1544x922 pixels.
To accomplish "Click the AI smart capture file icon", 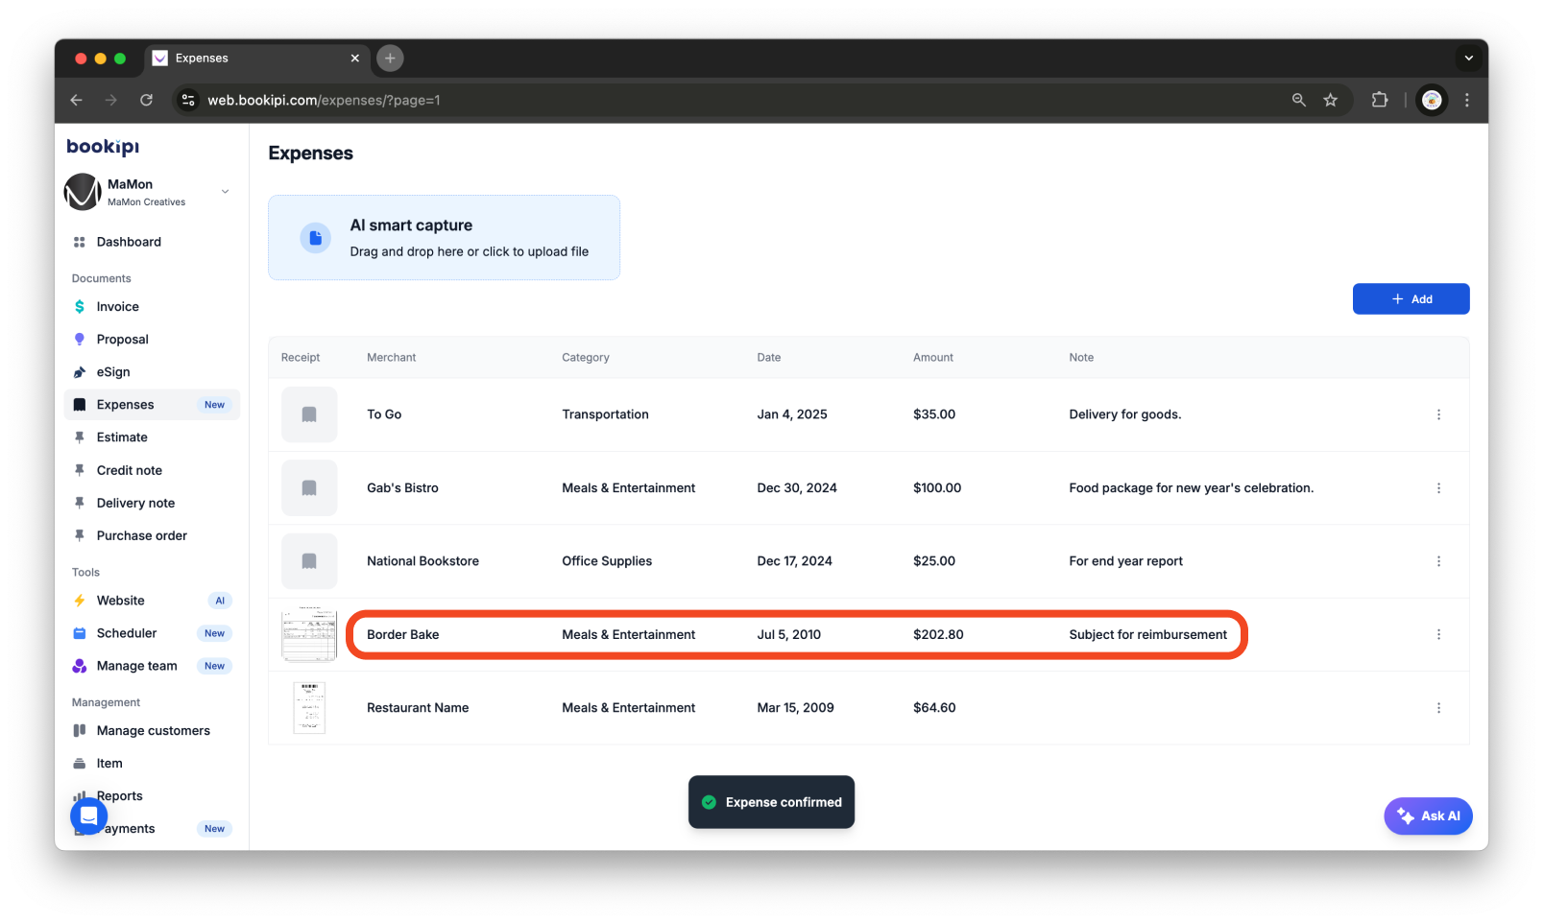I will (x=315, y=237).
